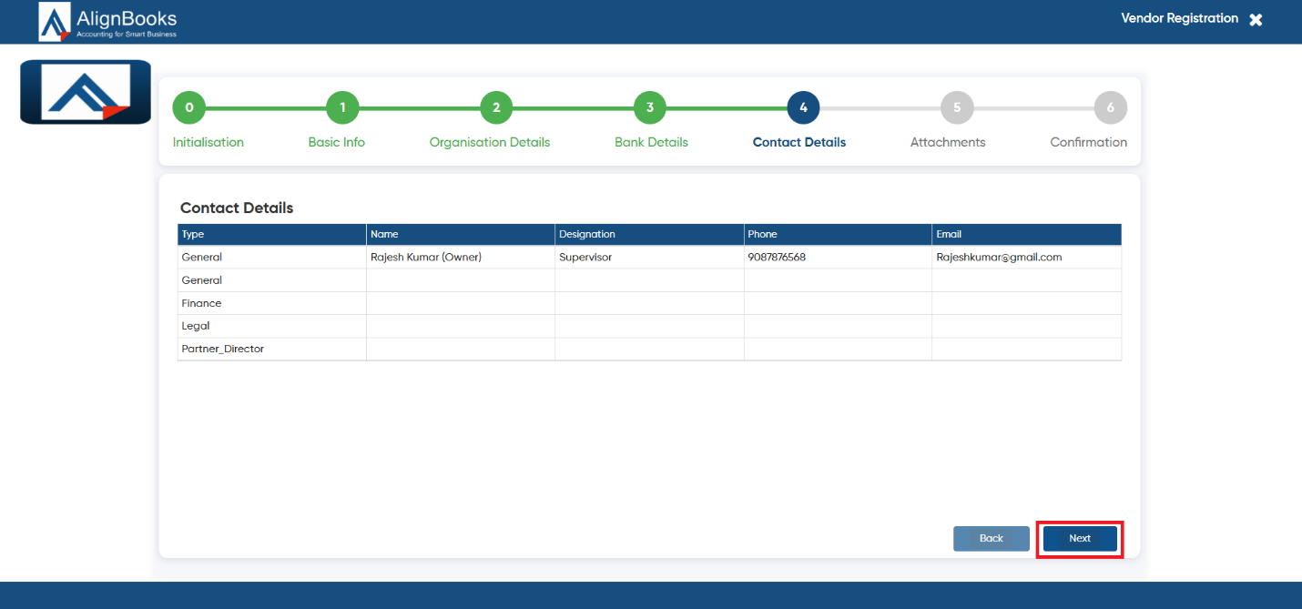Screen dimensions: 1302x609
Task: Select the Supervisor designation cell
Action: 649,258
